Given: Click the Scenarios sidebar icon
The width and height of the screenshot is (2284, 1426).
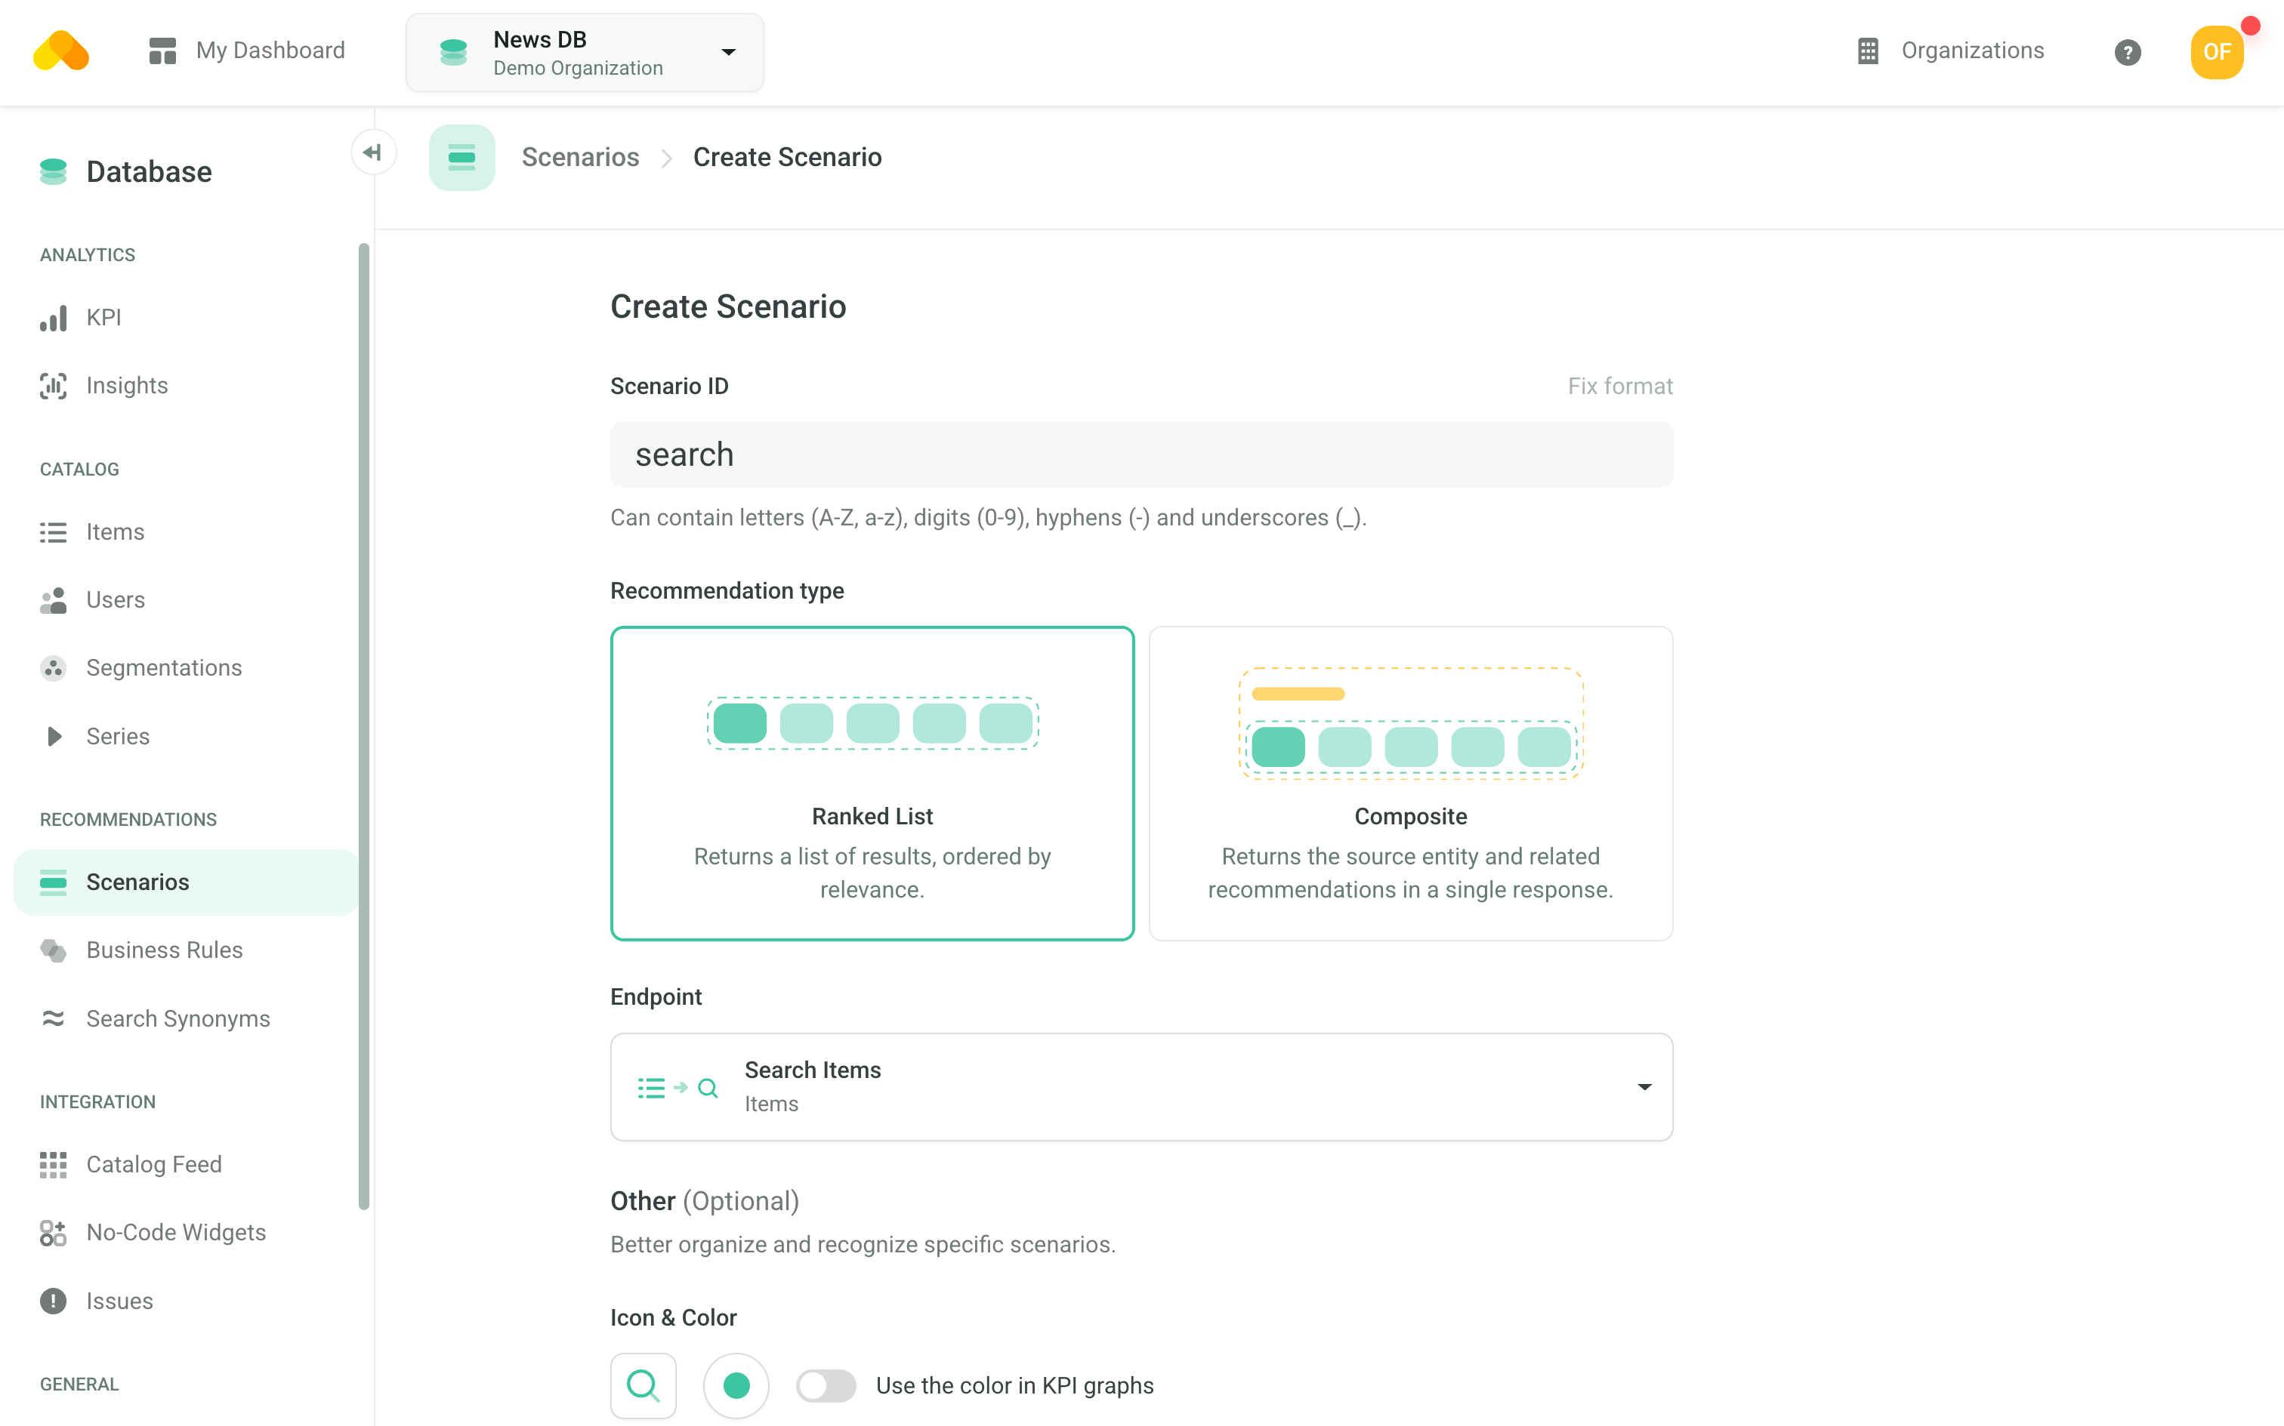Looking at the screenshot, I should click(x=54, y=882).
